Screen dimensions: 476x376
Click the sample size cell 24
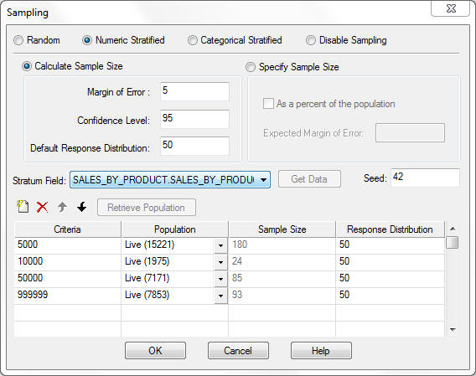coord(282,261)
